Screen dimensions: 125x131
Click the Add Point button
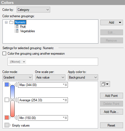(111, 96)
